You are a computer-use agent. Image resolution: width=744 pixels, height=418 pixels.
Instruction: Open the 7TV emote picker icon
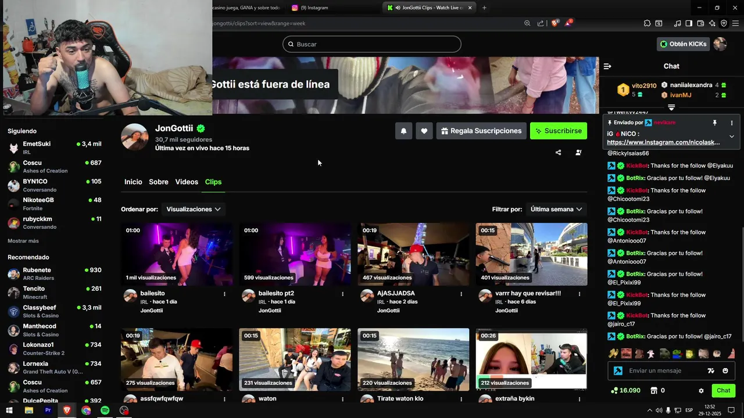(710, 370)
